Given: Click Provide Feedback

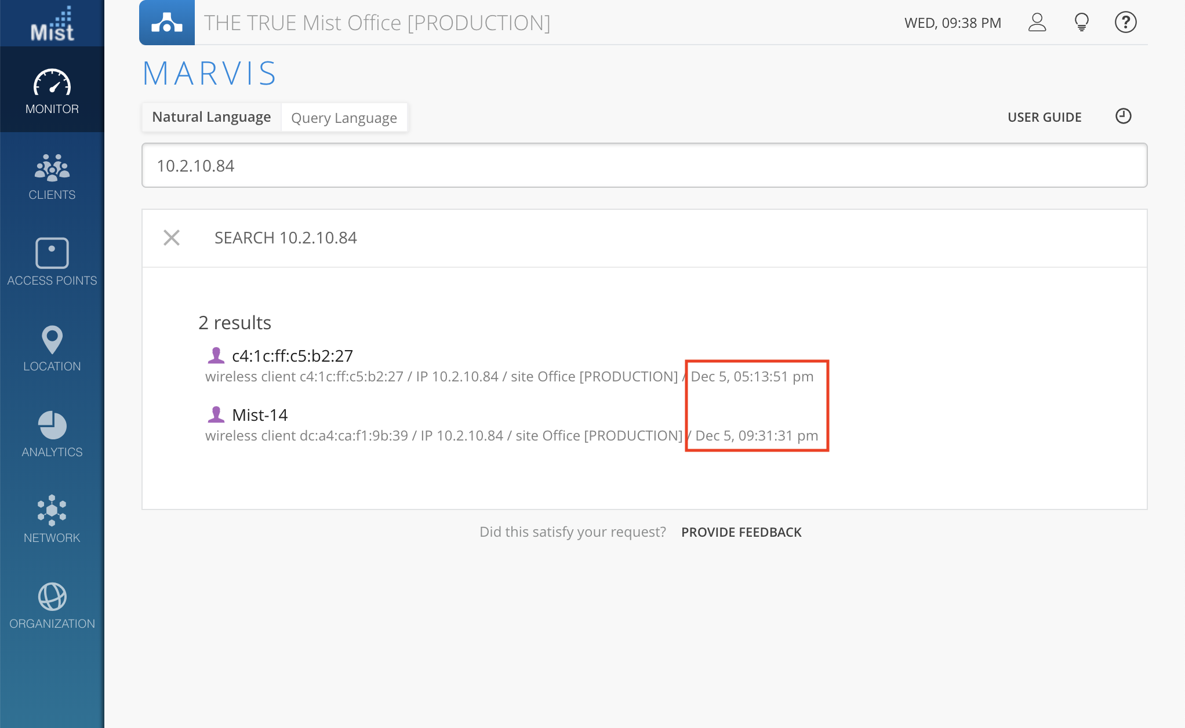Looking at the screenshot, I should click(x=741, y=532).
